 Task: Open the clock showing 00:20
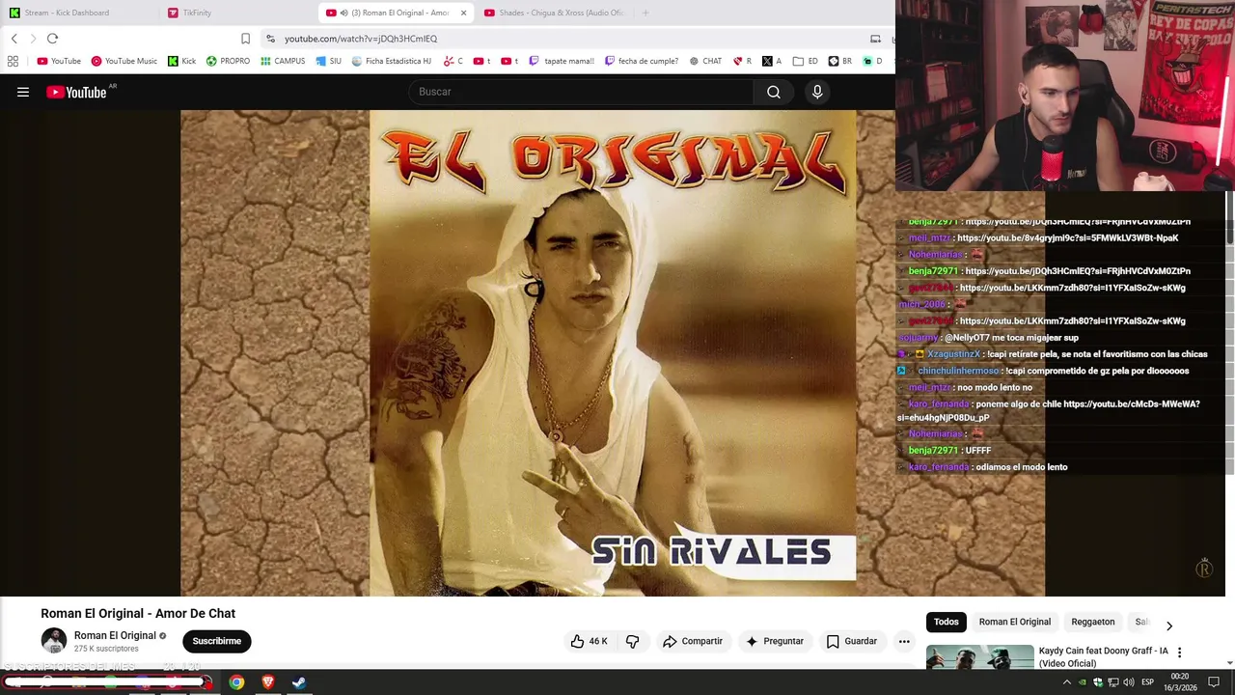click(1180, 682)
